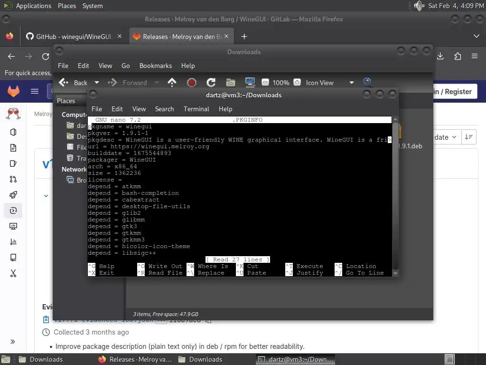
Task: Click the WineGUI project avatar in sidebar
Action: (13, 114)
